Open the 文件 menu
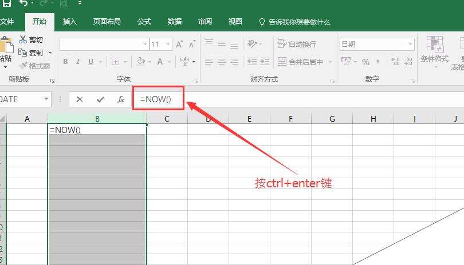Image resolution: width=464 pixels, height=265 pixels. click(x=7, y=22)
